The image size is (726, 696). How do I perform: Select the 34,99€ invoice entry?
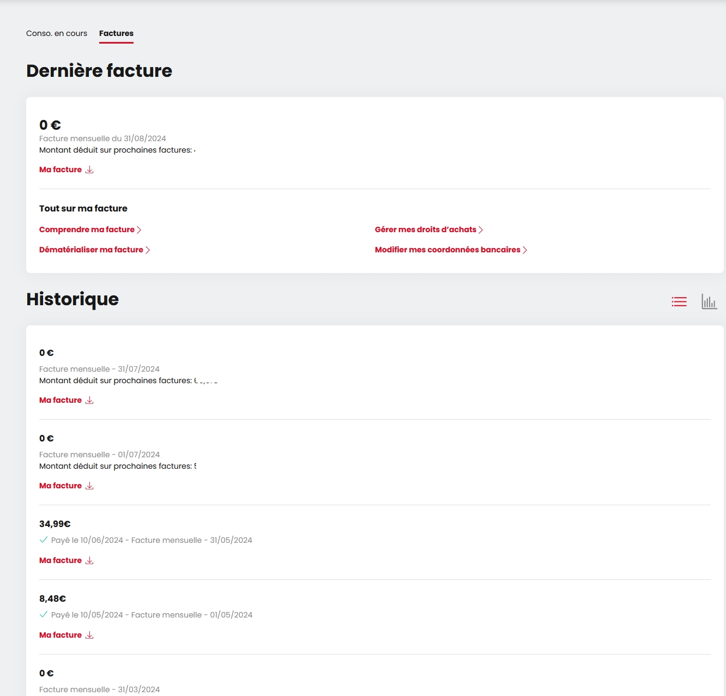53,524
